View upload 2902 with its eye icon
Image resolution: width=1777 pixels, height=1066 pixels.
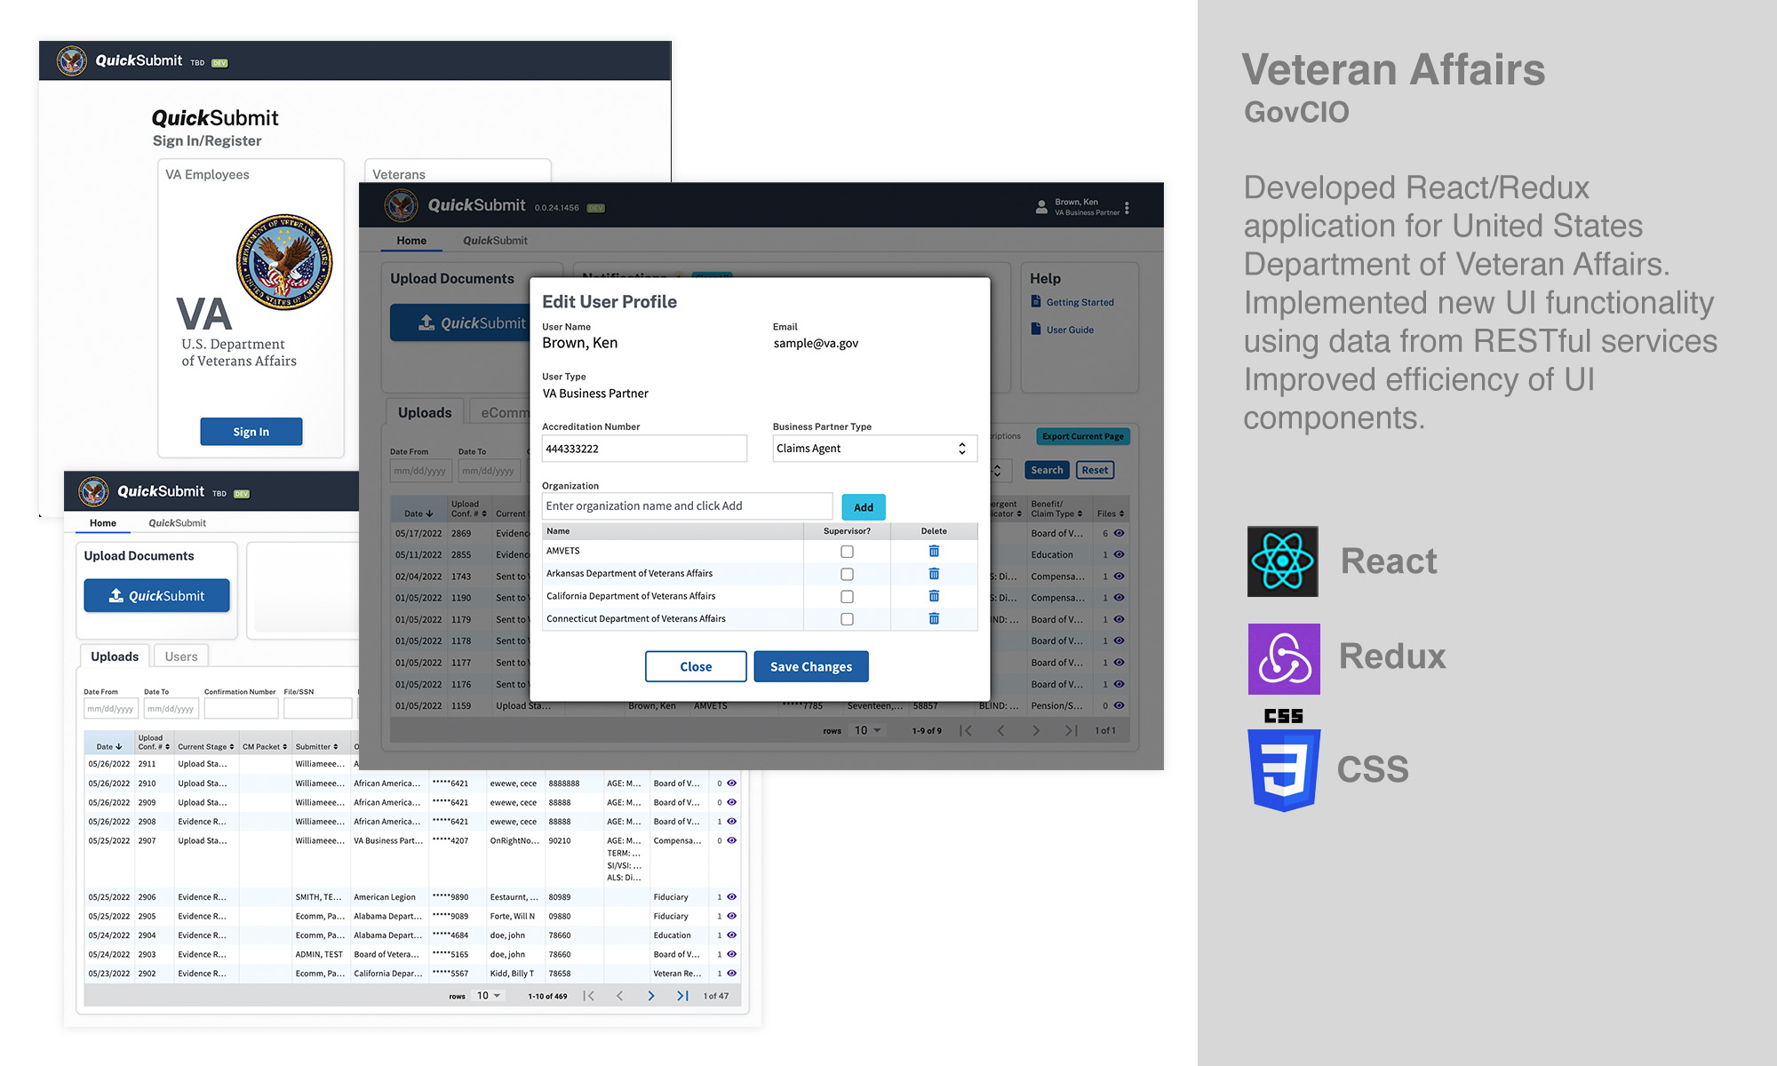[732, 973]
